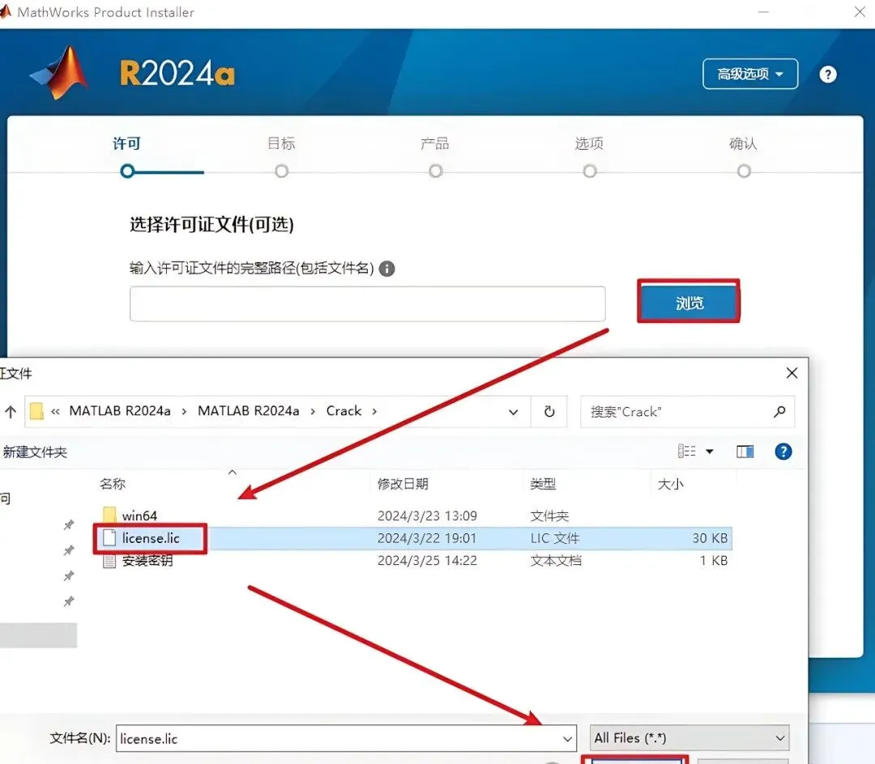
Task: Go up one folder level in file dialog
Action: [11, 412]
